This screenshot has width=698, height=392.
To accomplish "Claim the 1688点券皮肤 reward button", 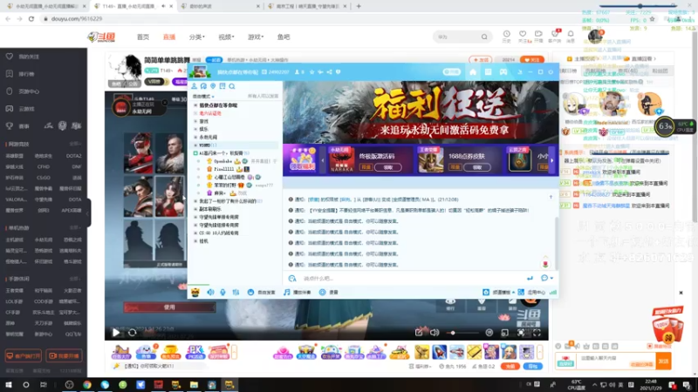I will (x=477, y=167).
